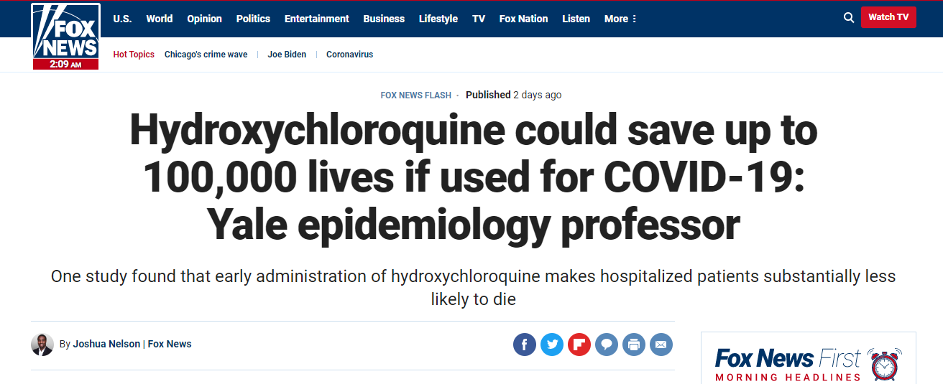
Task: Expand the More navigation menu
Action: click(620, 19)
